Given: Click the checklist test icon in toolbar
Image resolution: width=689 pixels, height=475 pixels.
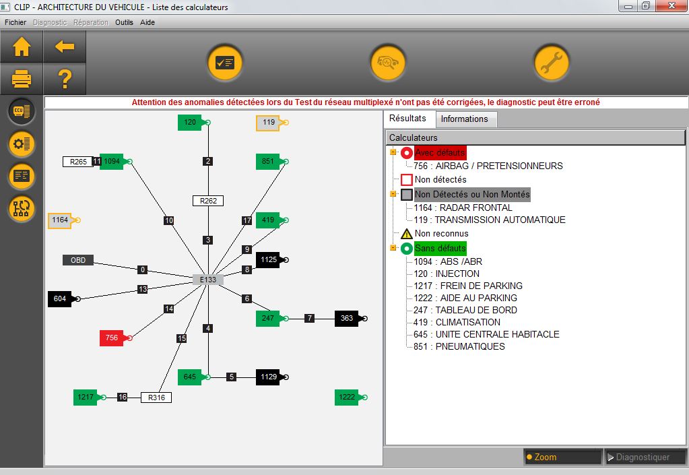Looking at the screenshot, I should 224,63.
